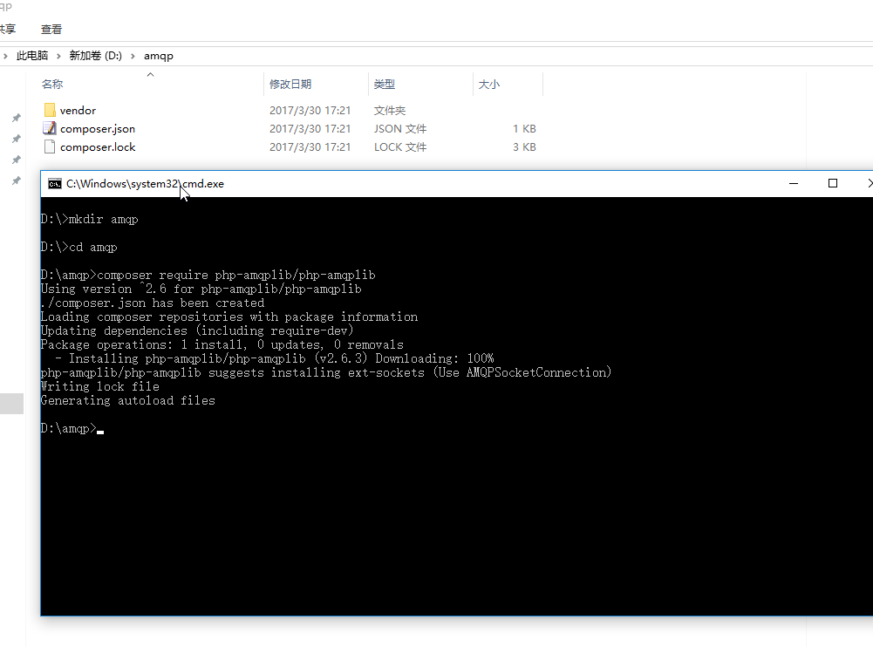Maximize the cmd.exe window
The height and width of the screenshot is (647, 873).
832,183
